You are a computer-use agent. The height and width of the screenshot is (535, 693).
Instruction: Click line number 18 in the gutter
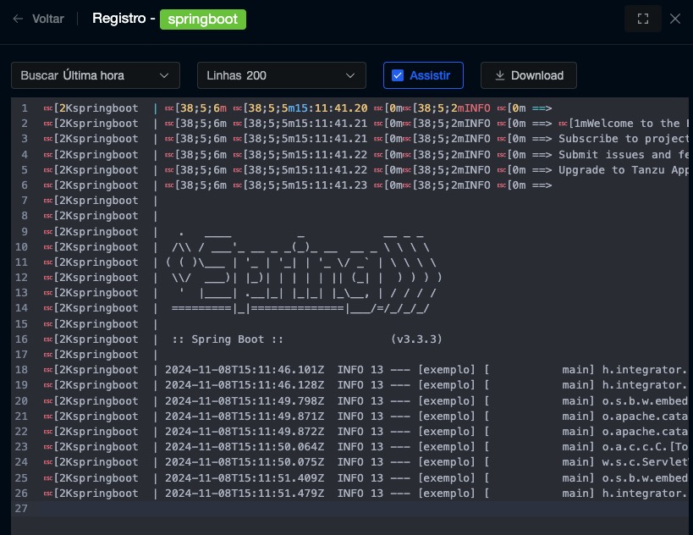click(x=22, y=370)
